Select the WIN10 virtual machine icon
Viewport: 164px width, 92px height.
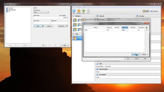pos(75,30)
